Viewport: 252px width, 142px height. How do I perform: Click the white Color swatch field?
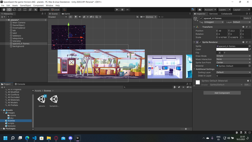tap(232, 50)
